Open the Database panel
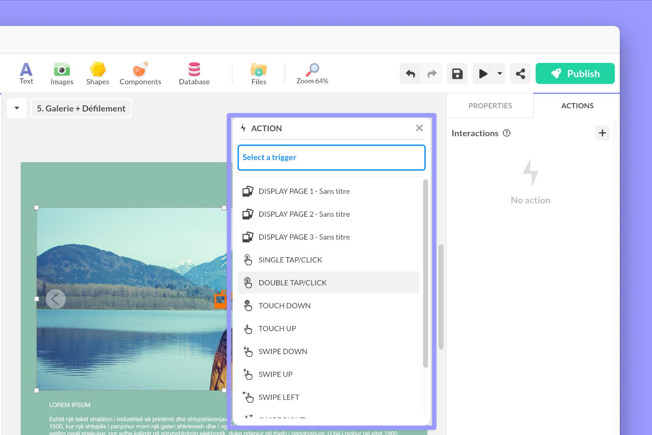Viewport: 652px width, 435px height. click(x=194, y=73)
